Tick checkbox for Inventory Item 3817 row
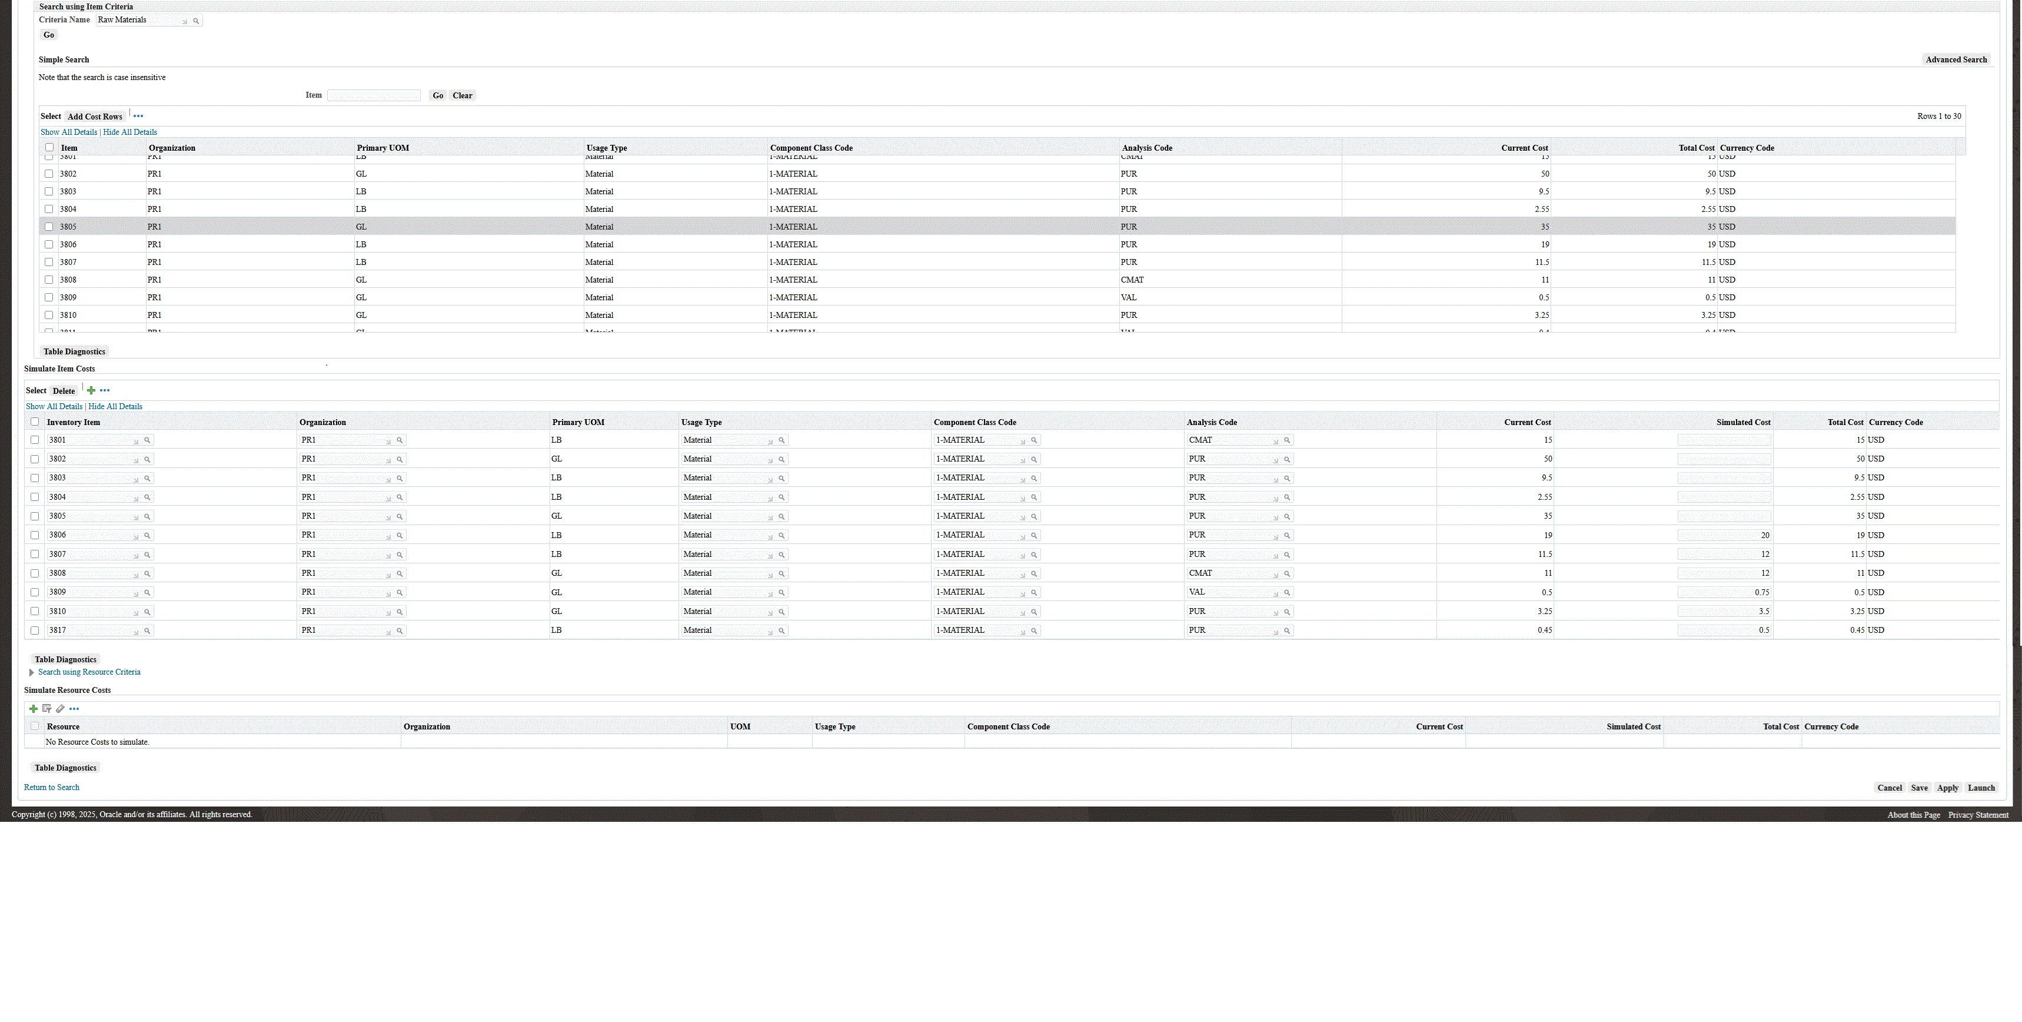 pos(35,630)
